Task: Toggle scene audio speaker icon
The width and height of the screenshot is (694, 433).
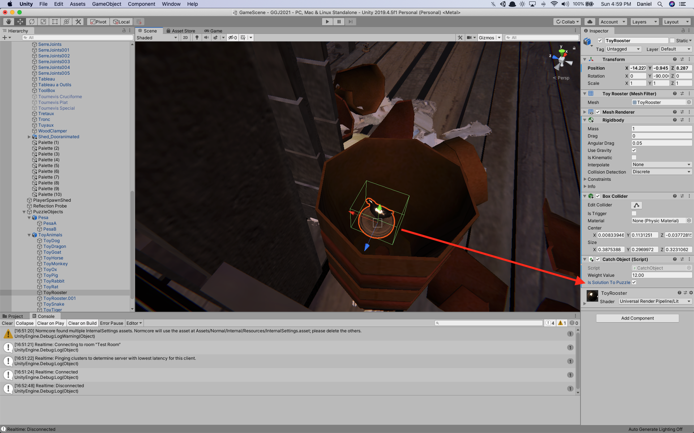Action: click(x=206, y=38)
